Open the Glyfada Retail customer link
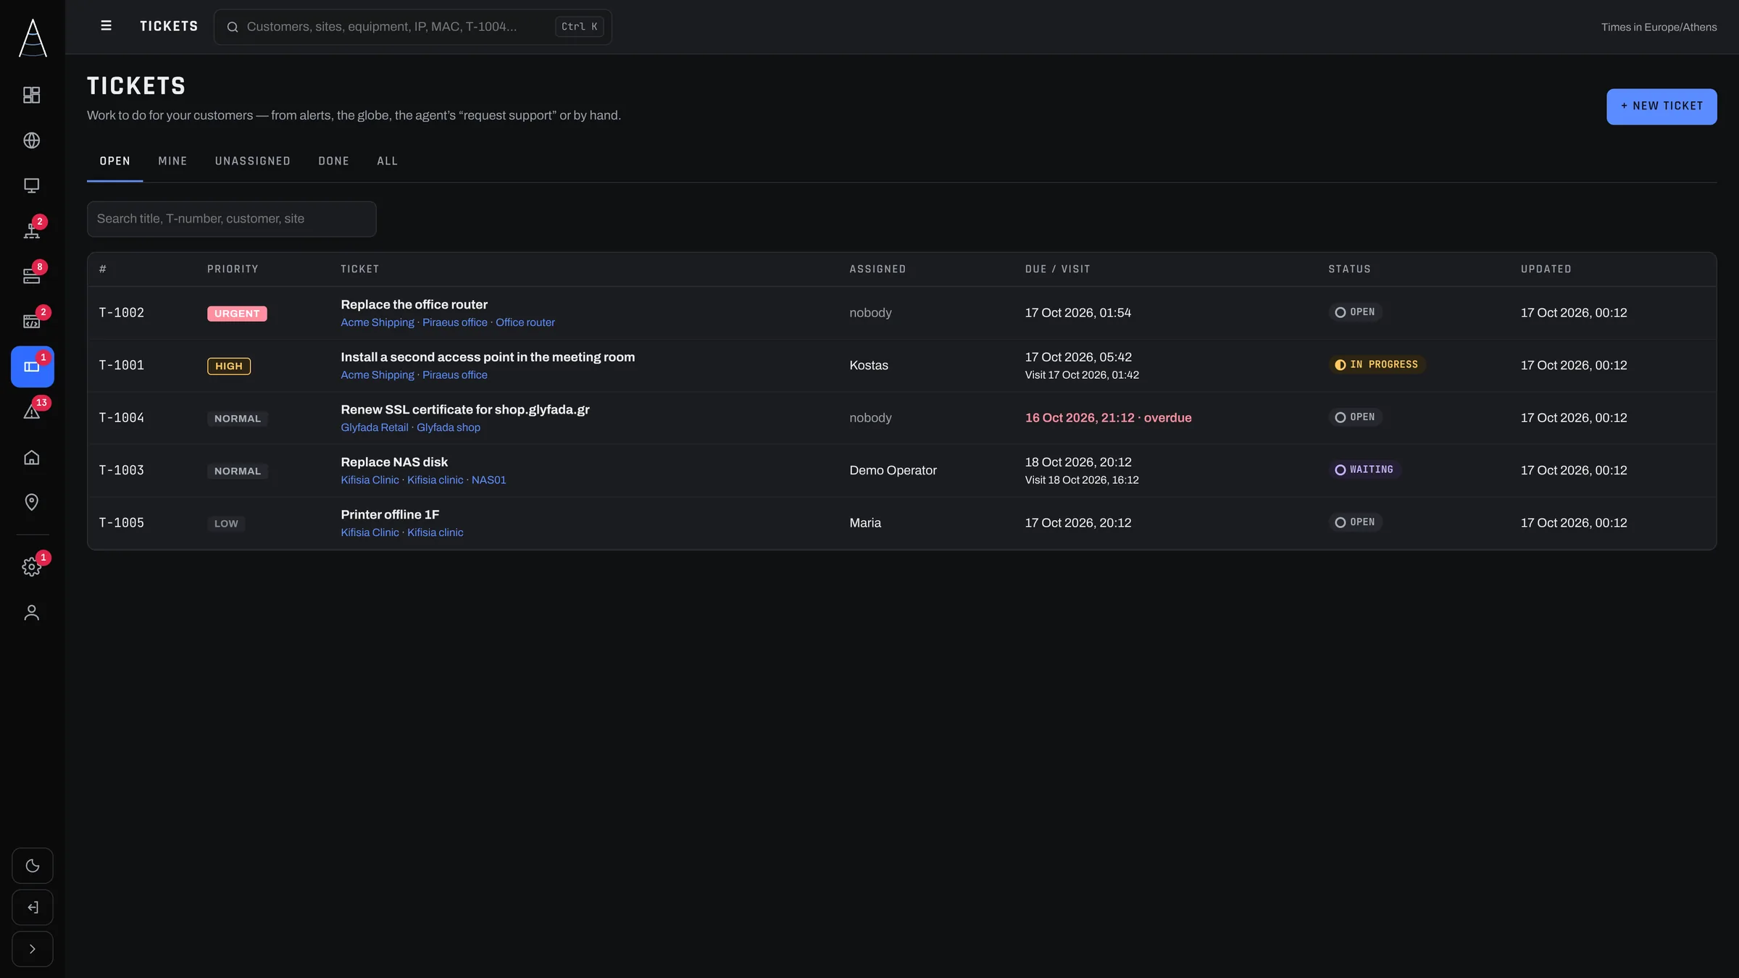This screenshot has height=978, width=1739. point(375,427)
